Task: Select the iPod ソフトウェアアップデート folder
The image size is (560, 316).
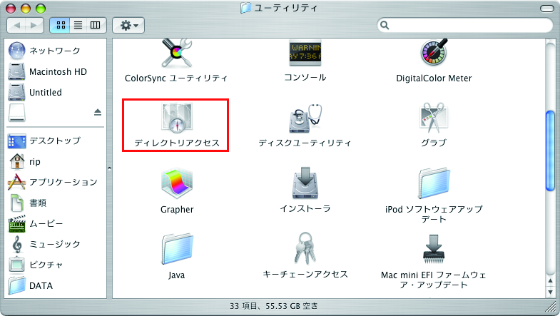Action: [434, 183]
